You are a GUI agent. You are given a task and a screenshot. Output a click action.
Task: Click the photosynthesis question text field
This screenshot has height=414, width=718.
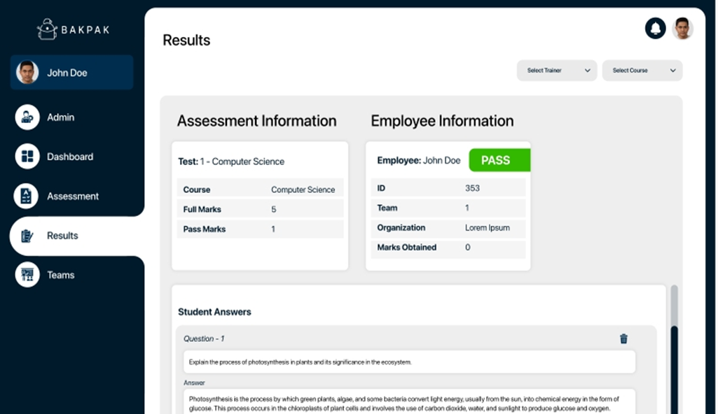tap(410, 362)
